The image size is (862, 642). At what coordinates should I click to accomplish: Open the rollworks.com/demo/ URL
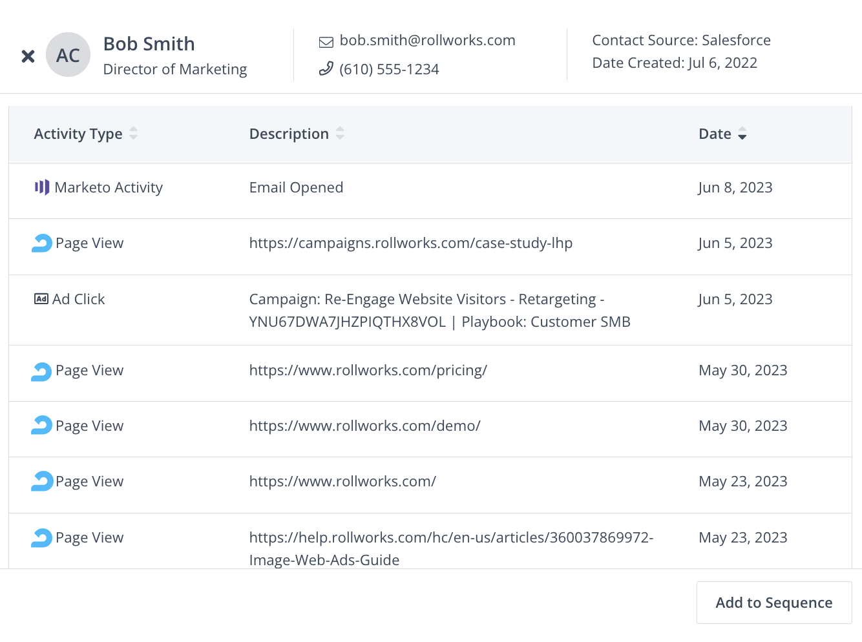pos(364,426)
